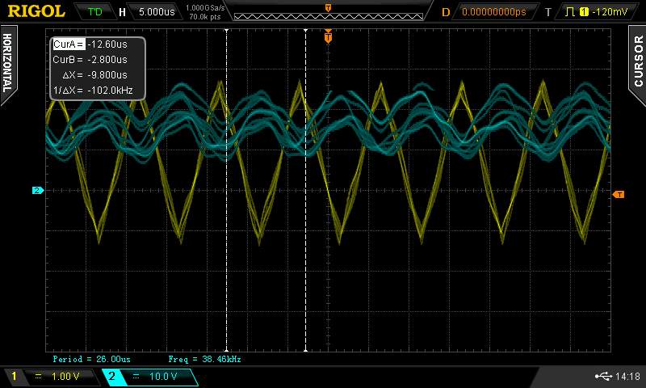
Task: Click the USB connection icon
Action: (602, 376)
